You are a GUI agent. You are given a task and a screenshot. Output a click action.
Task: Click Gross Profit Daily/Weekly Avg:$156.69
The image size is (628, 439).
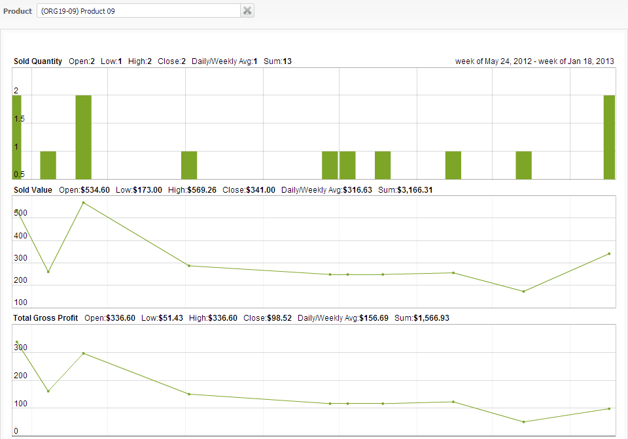point(343,318)
